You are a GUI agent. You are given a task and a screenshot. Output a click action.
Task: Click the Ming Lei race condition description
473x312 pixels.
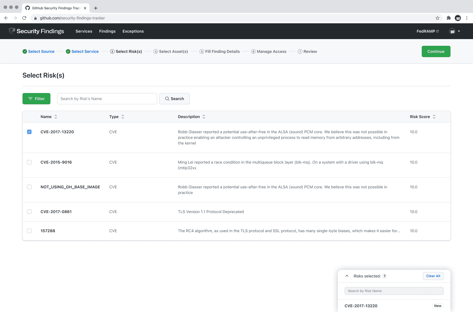click(x=280, y=165)
